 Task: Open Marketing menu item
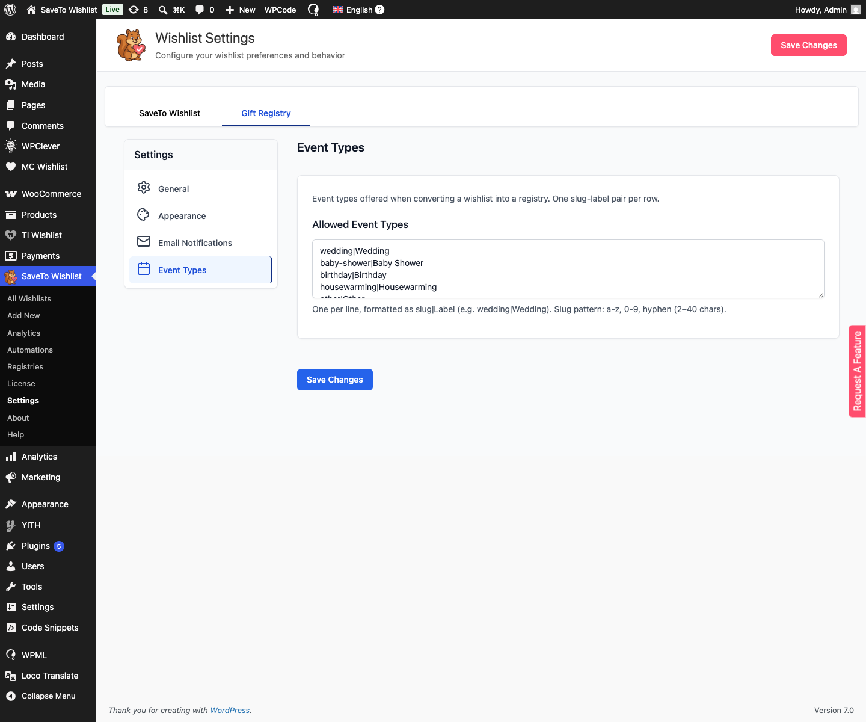pyautogui.click(x=48, y=477)
